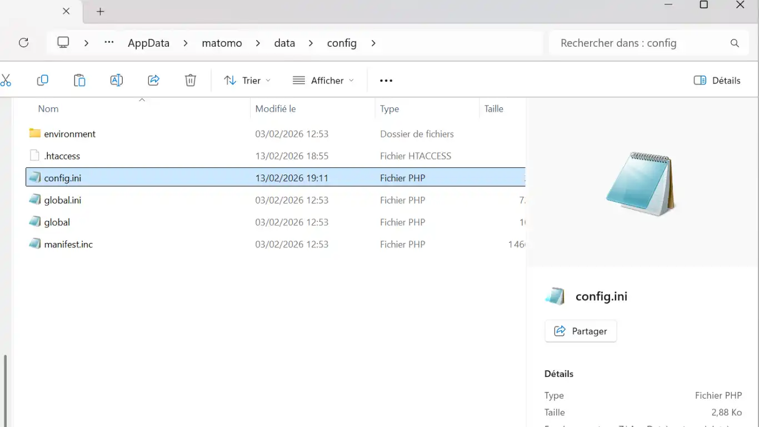This screenshot has width=759, height=427.
Task: Select the manifest.inc file
Action: (x=68, y=245)
